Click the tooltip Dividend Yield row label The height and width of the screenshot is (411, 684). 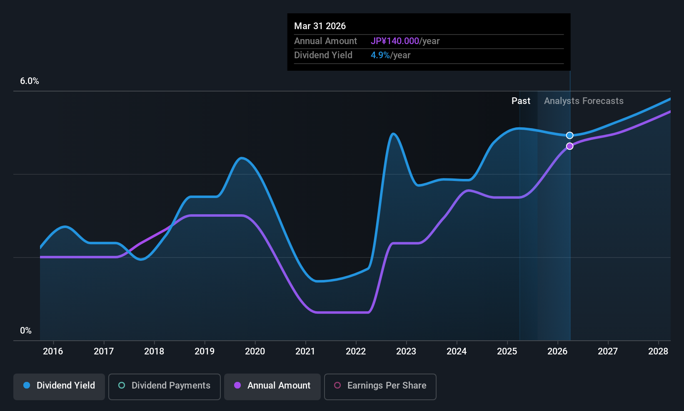pyautogui.click(x=323, y=55)
